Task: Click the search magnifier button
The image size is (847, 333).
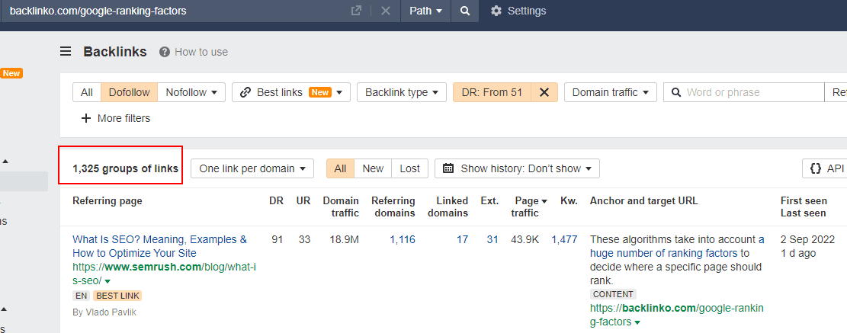Action: coord(464,11)
